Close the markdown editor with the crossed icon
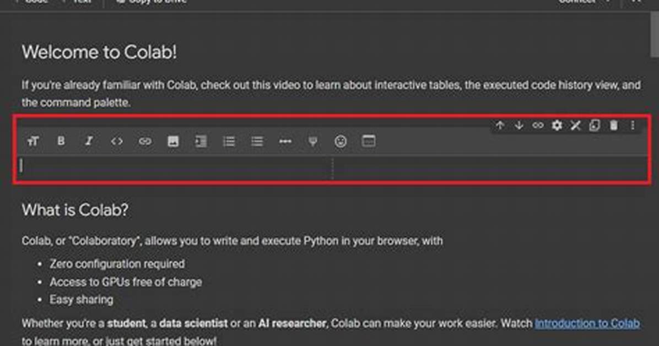The image size is (659, 346). point(576,125)
